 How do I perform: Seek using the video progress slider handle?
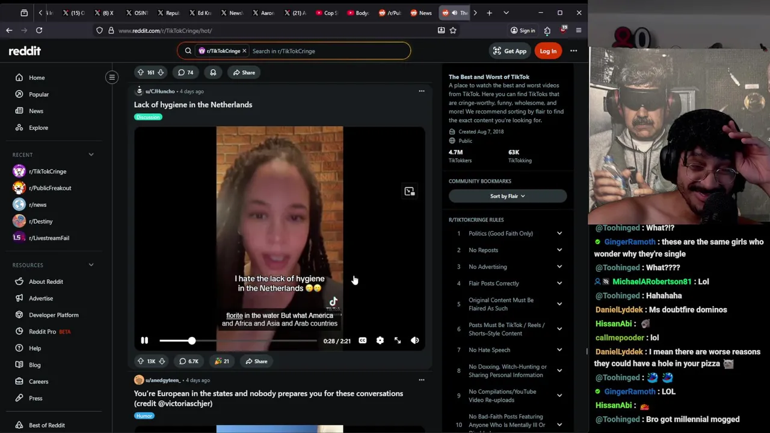[191, 341]
